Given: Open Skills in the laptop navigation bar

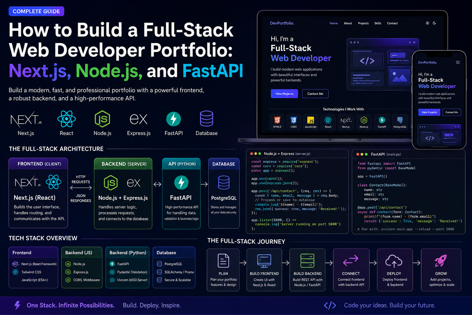Looking at the screenshot, I should click(378, 23).
